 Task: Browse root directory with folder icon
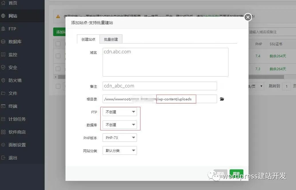222,99
